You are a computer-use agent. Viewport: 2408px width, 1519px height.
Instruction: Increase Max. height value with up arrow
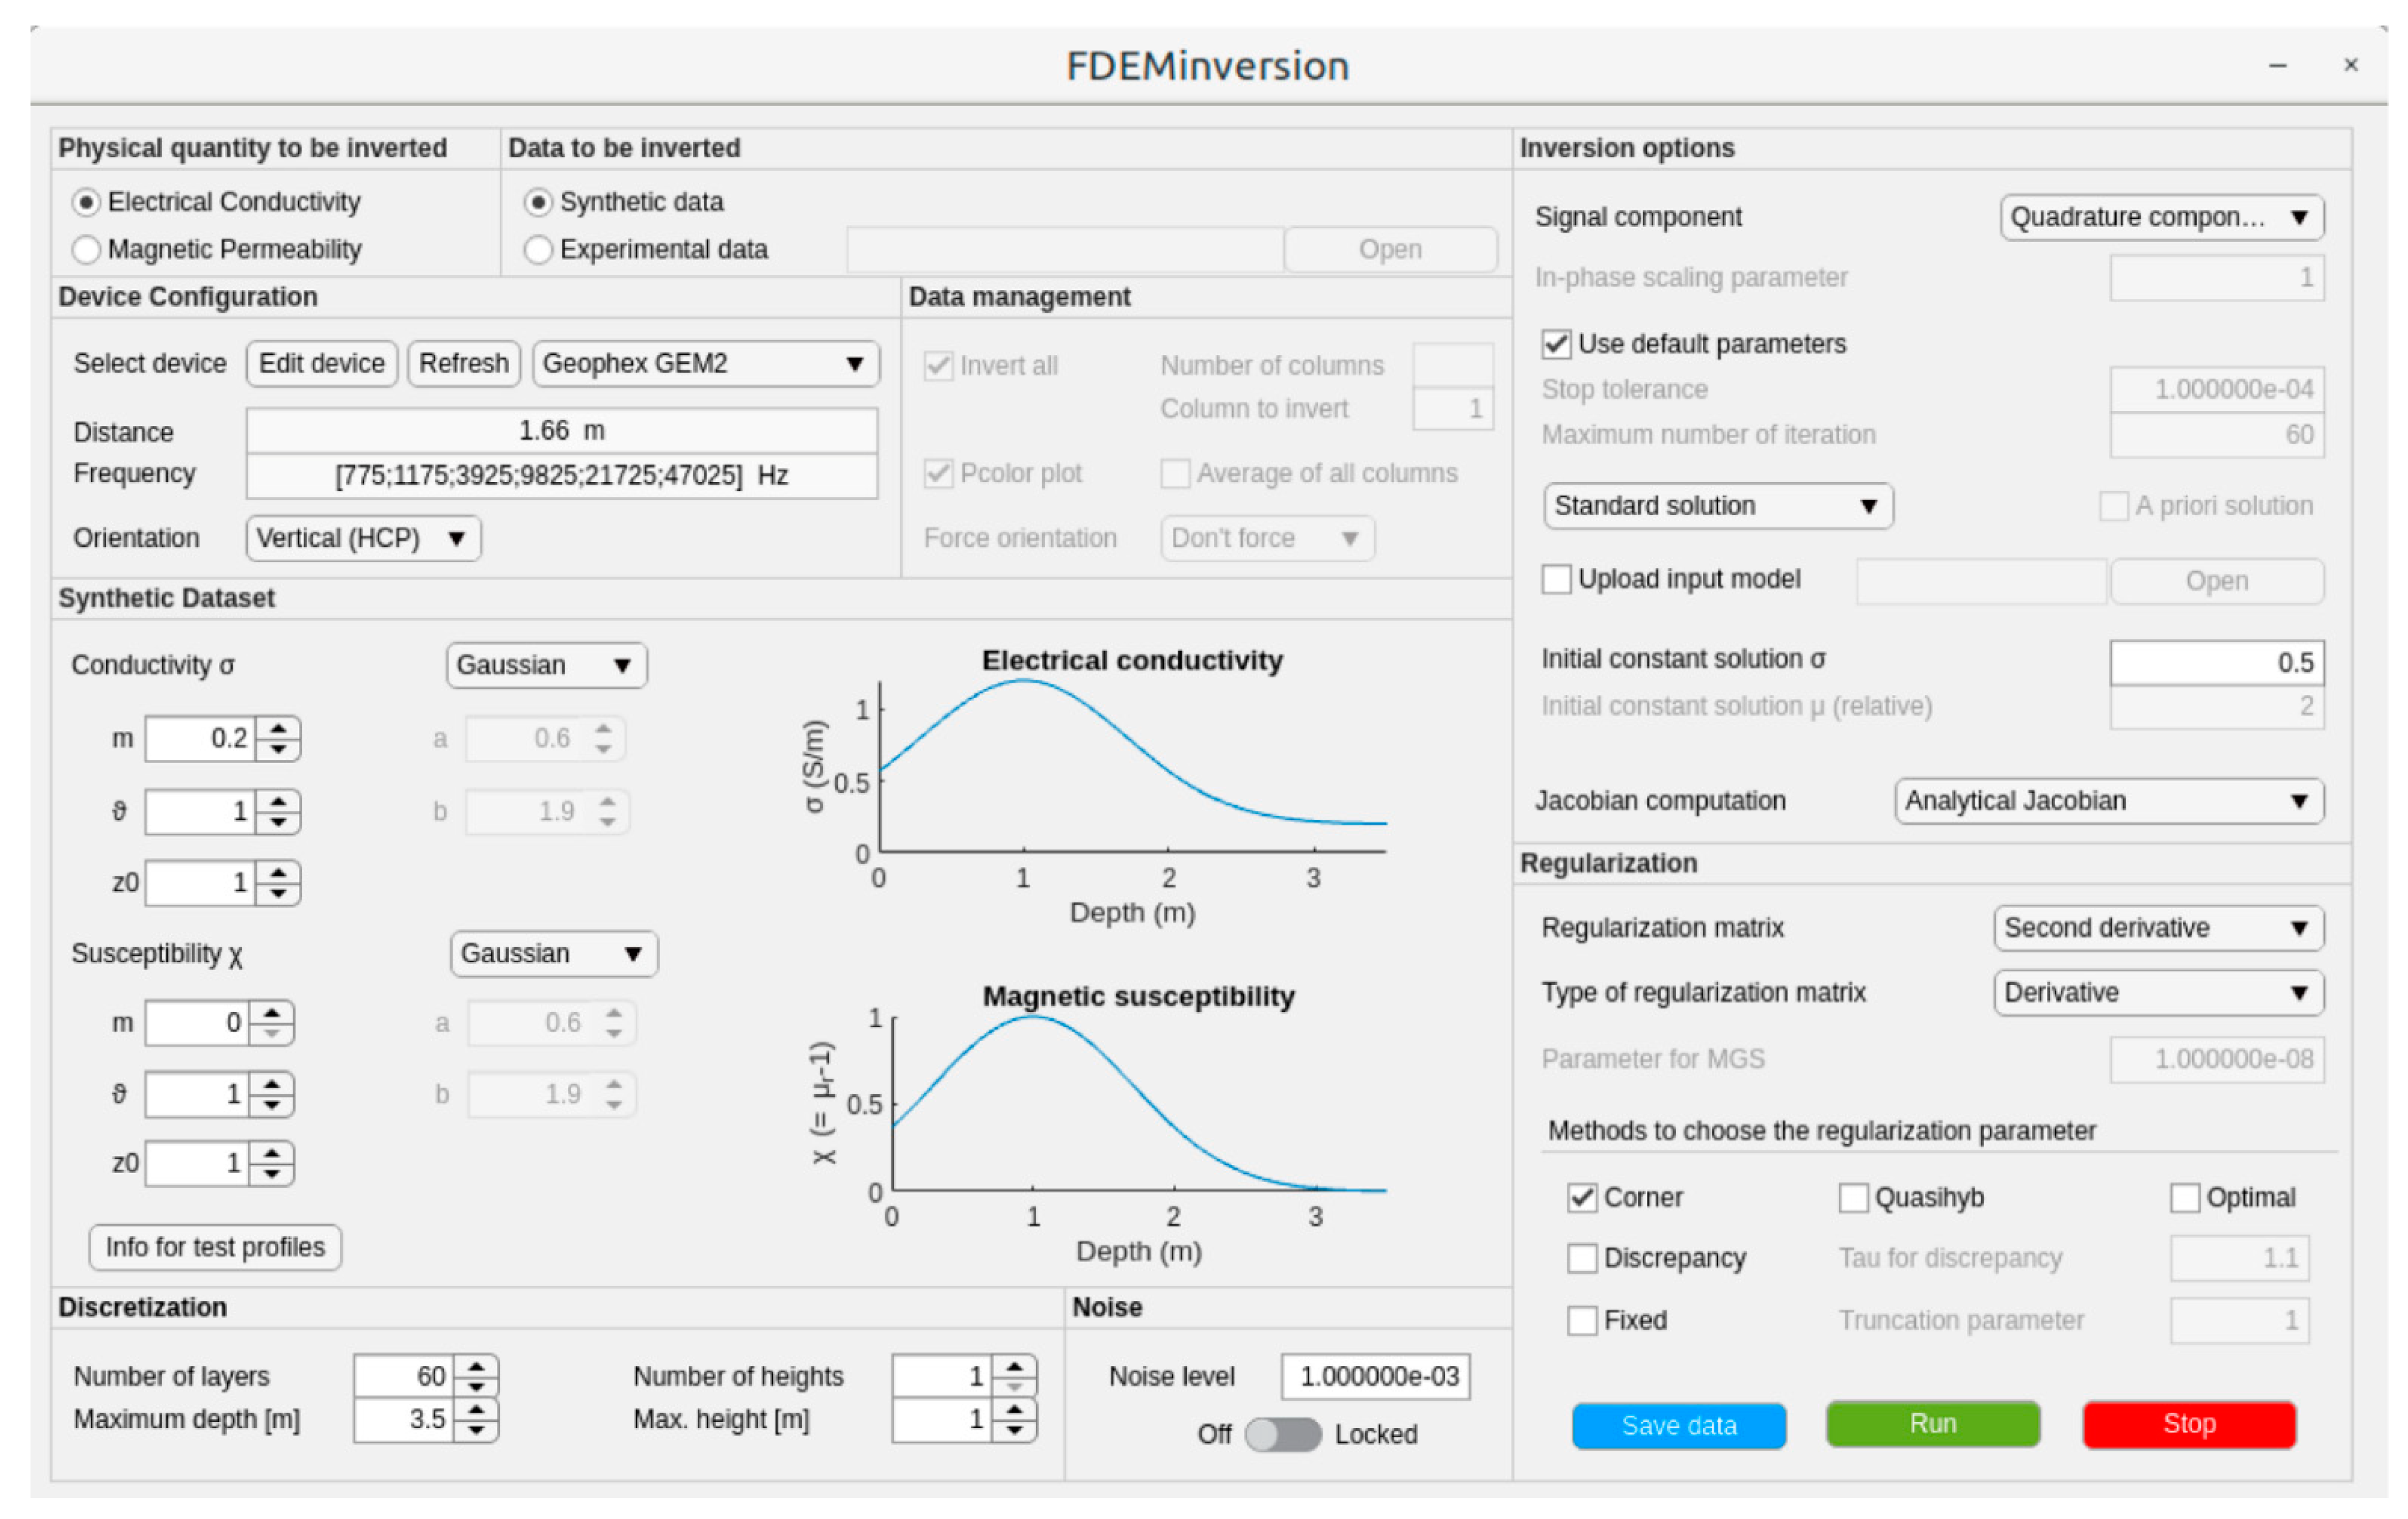point(1014,1410)
